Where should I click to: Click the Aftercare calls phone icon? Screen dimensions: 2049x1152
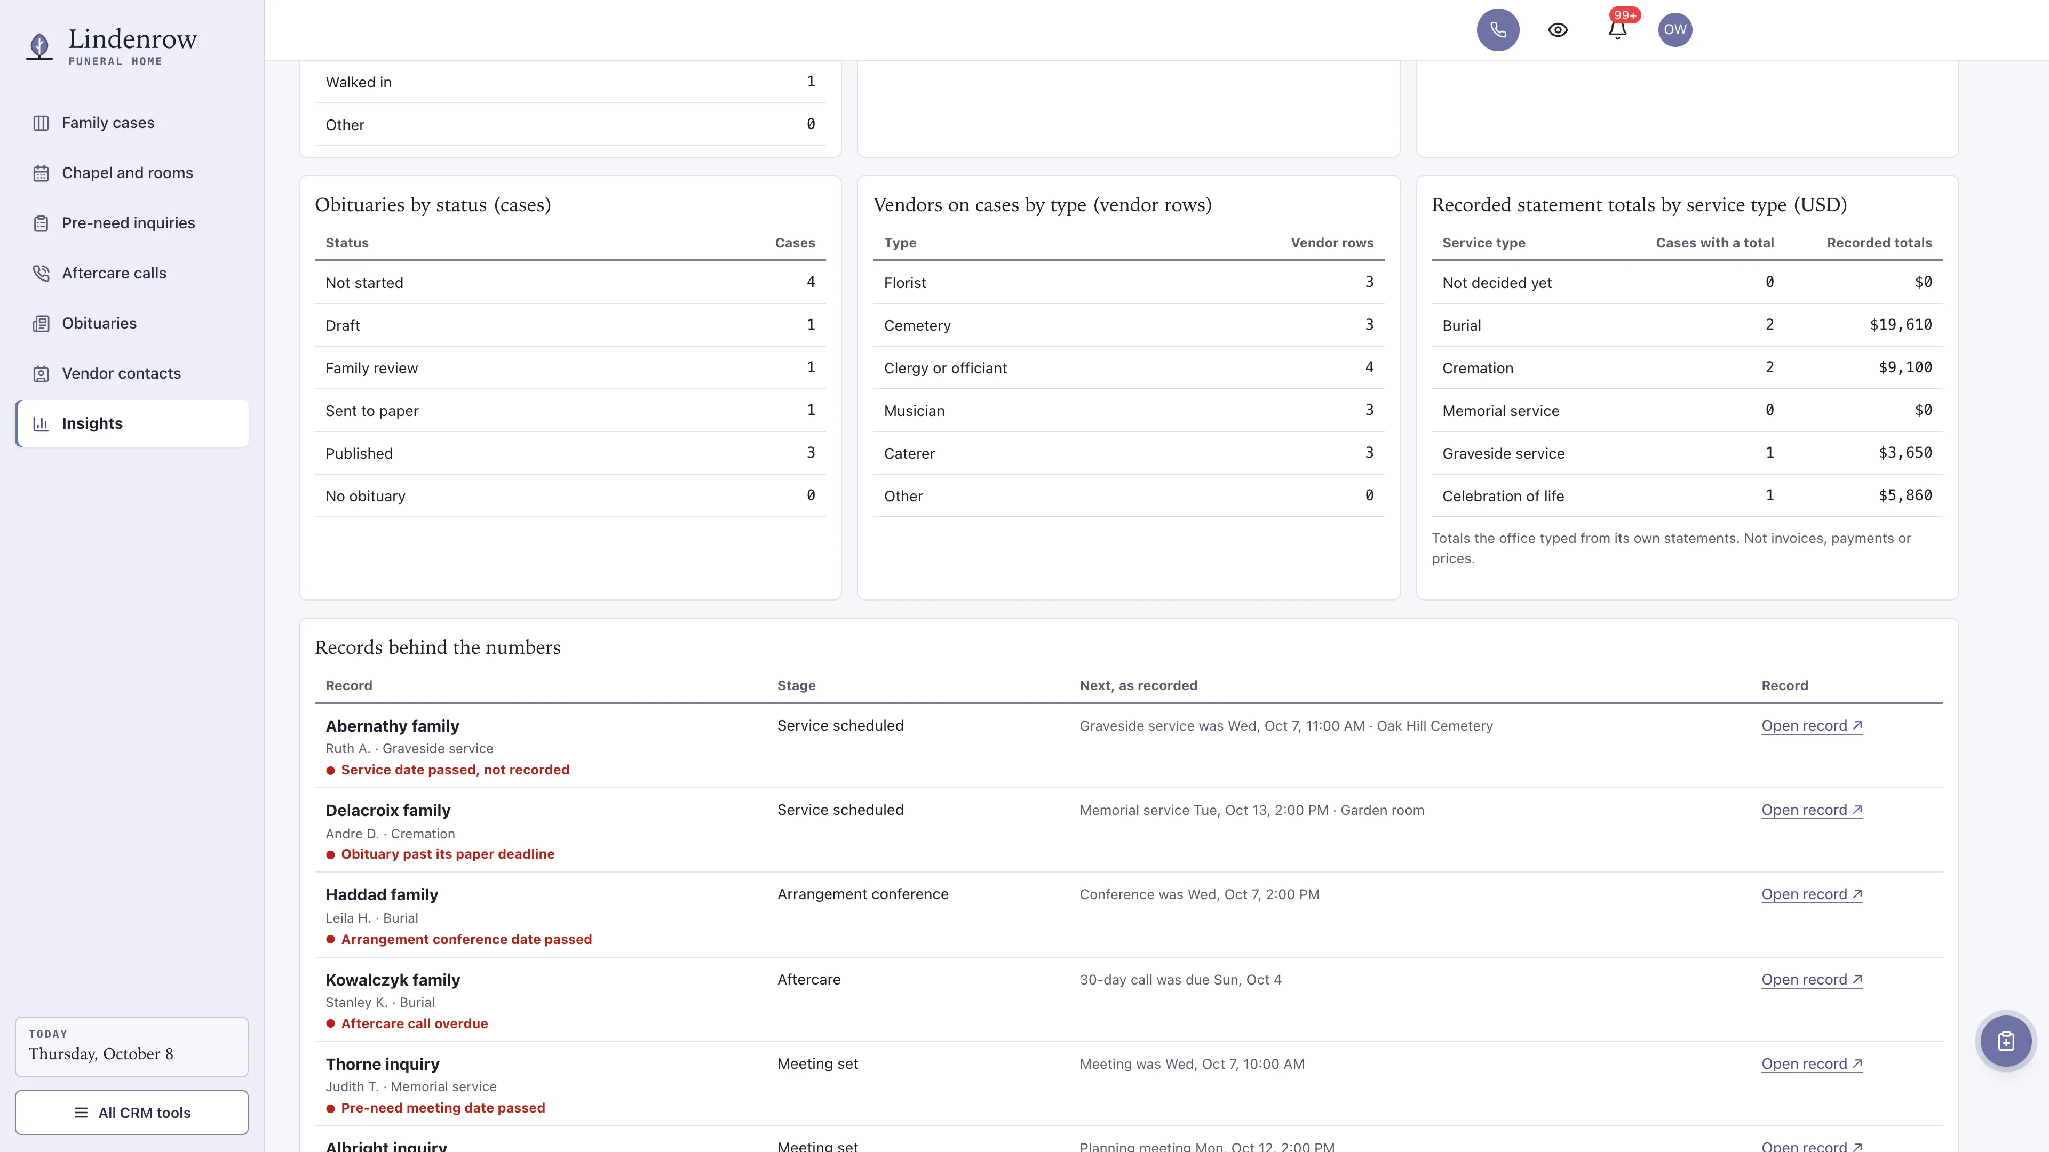pyautogui.click(x=42, y=274)
